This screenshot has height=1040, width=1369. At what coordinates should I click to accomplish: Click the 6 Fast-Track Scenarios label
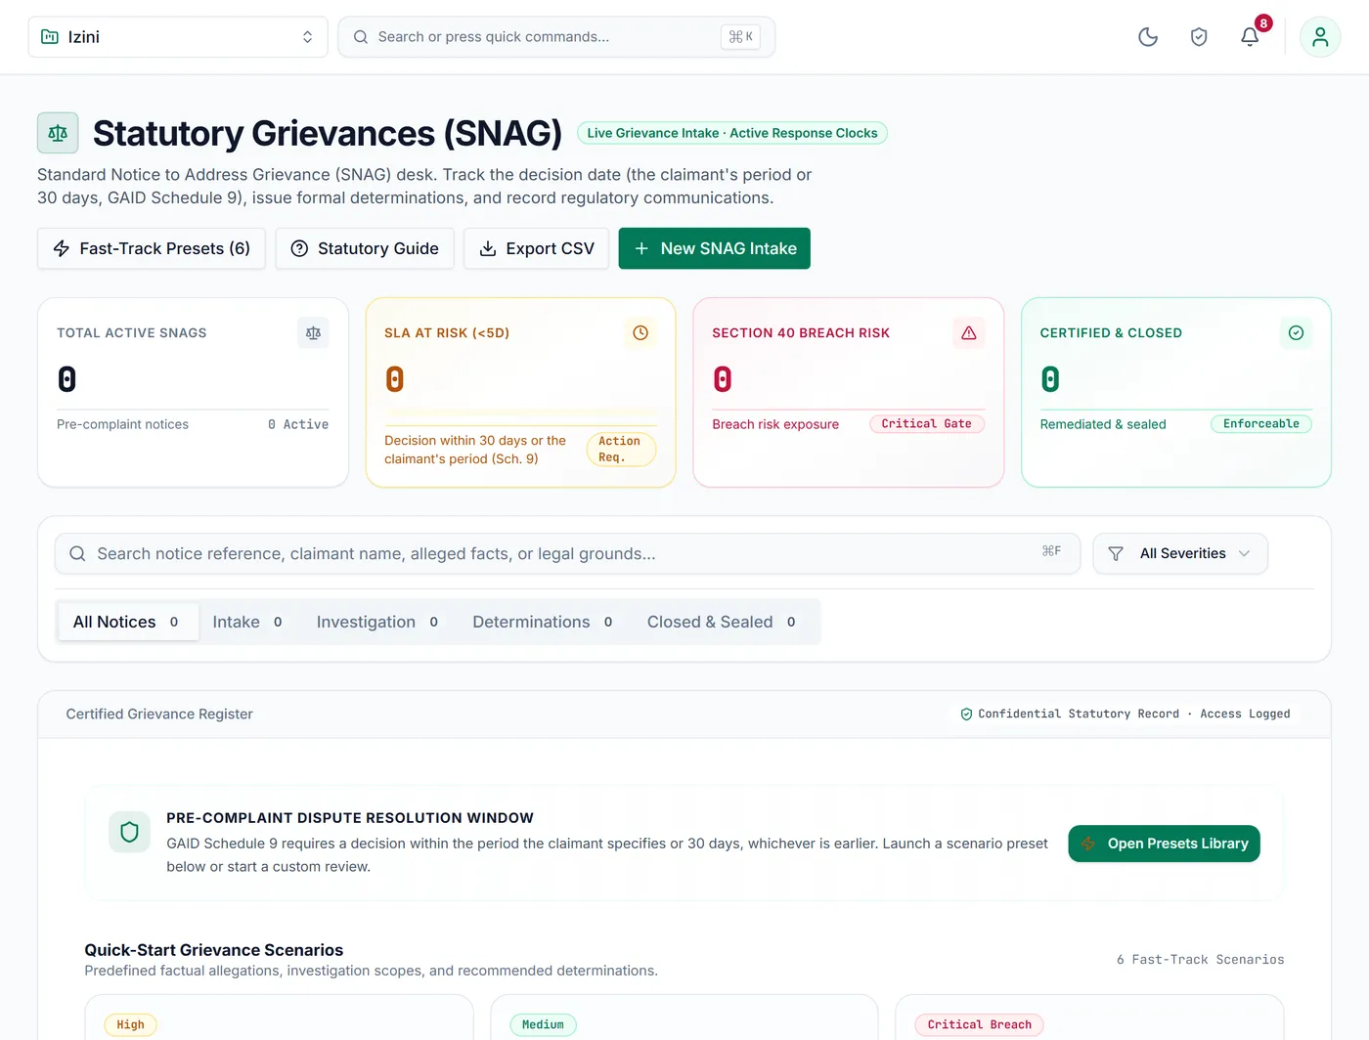coord(1201,960)
